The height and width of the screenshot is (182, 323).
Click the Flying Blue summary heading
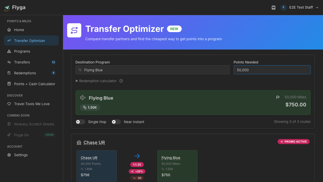tap(101, 98)
